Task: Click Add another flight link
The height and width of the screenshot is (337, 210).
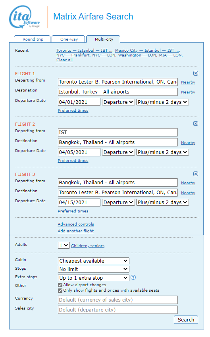Action: pos(76,231)
